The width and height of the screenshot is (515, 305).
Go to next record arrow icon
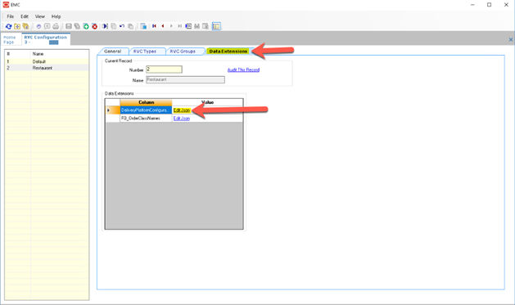coord(171,26)
